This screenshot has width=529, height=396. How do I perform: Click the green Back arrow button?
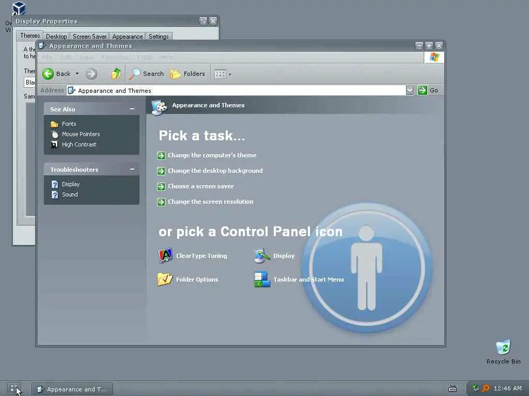pyautogui.click(x=48, y=74)
